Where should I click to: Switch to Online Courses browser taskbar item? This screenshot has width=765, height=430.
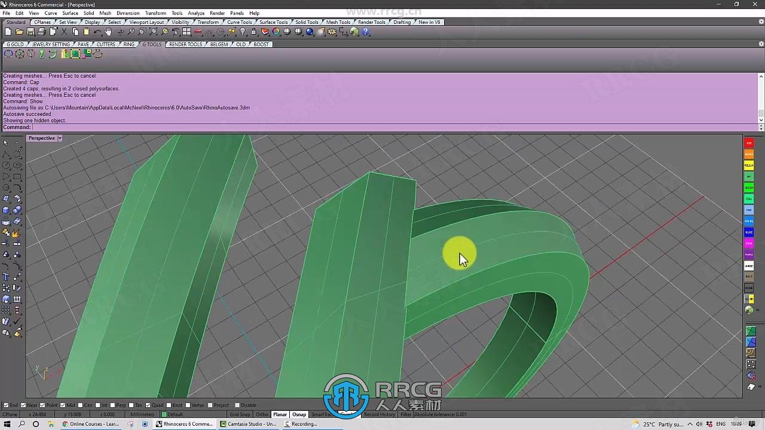91,424
